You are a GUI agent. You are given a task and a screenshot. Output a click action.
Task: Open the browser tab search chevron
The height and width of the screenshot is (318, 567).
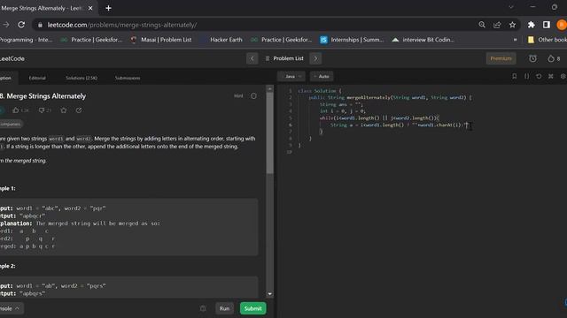(x=511, y=7)
